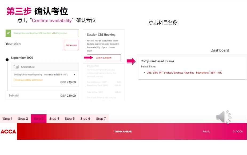Go to Step 1
Screen dimensions: 247x155
pyautogui.click(x=7, y=119)
